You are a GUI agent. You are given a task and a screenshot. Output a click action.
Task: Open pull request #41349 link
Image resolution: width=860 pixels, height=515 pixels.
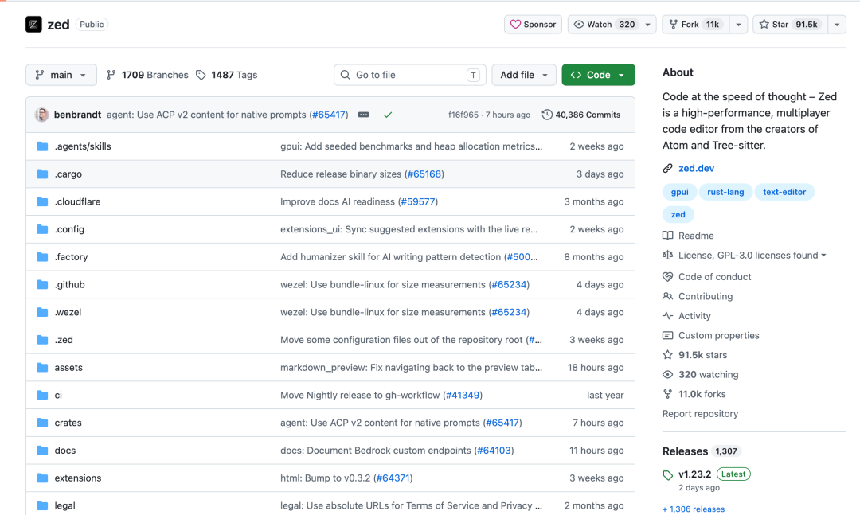(x=463, y=395)
